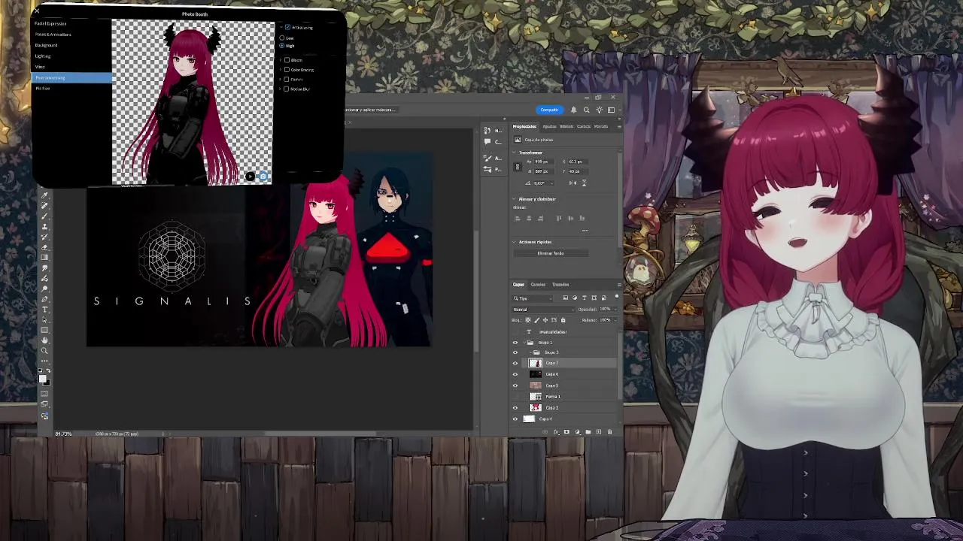Hide the Capa 6 layer

(515, 374)
